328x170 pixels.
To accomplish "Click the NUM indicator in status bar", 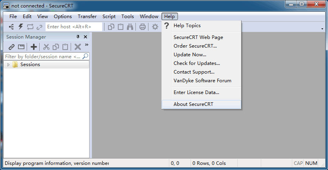I will 311,163.
